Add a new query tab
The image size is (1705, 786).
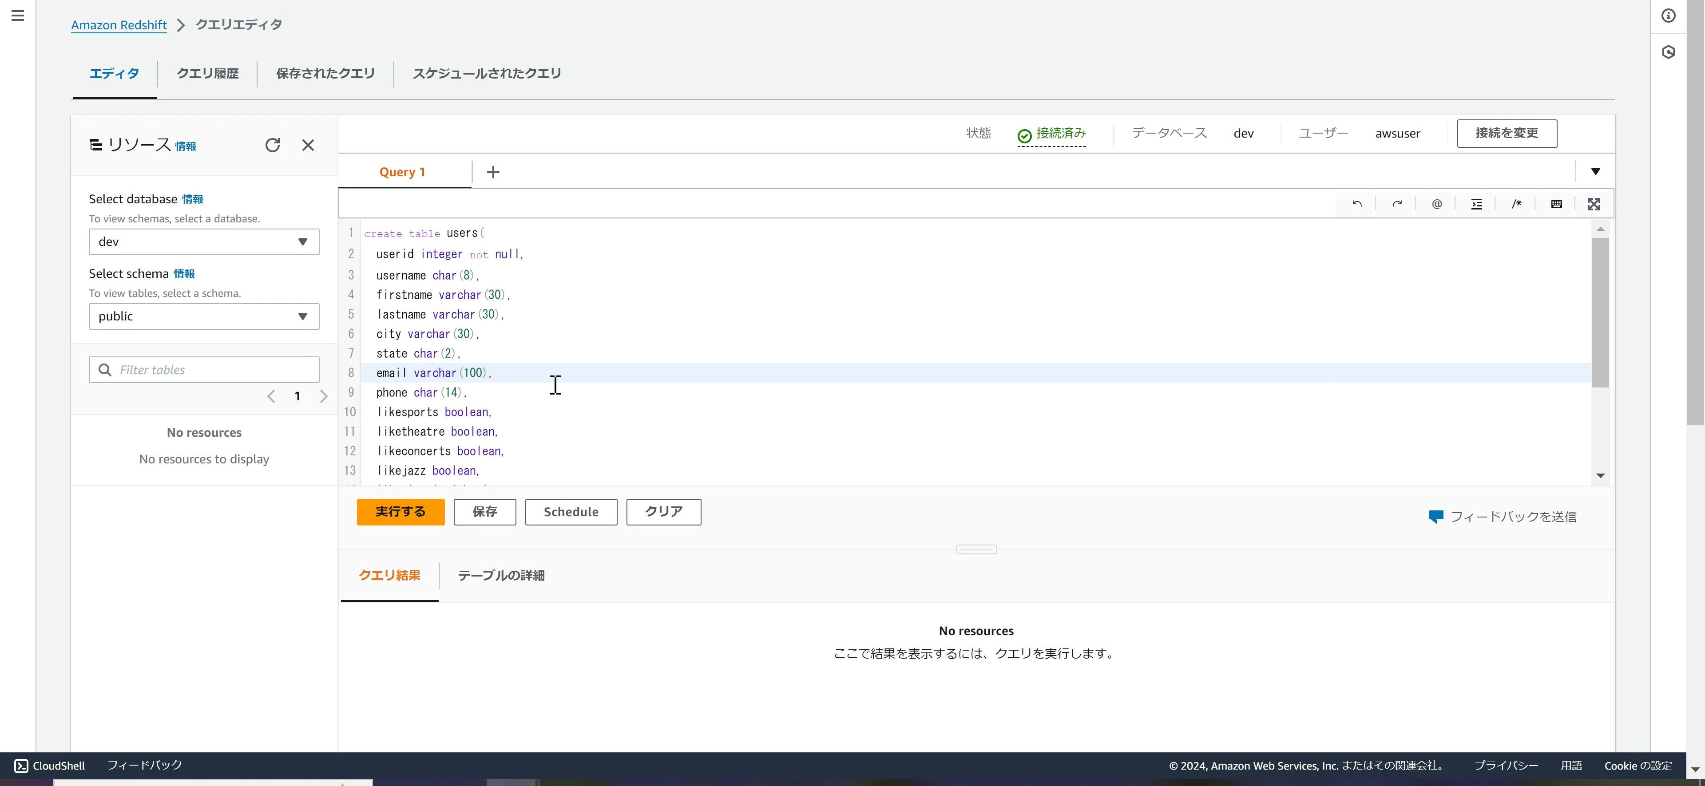(x=493, y=172)
